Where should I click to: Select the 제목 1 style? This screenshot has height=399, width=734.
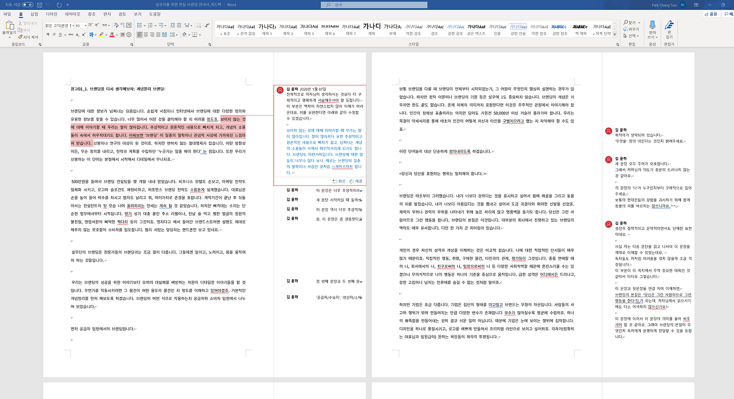click(x=267, y=29)
